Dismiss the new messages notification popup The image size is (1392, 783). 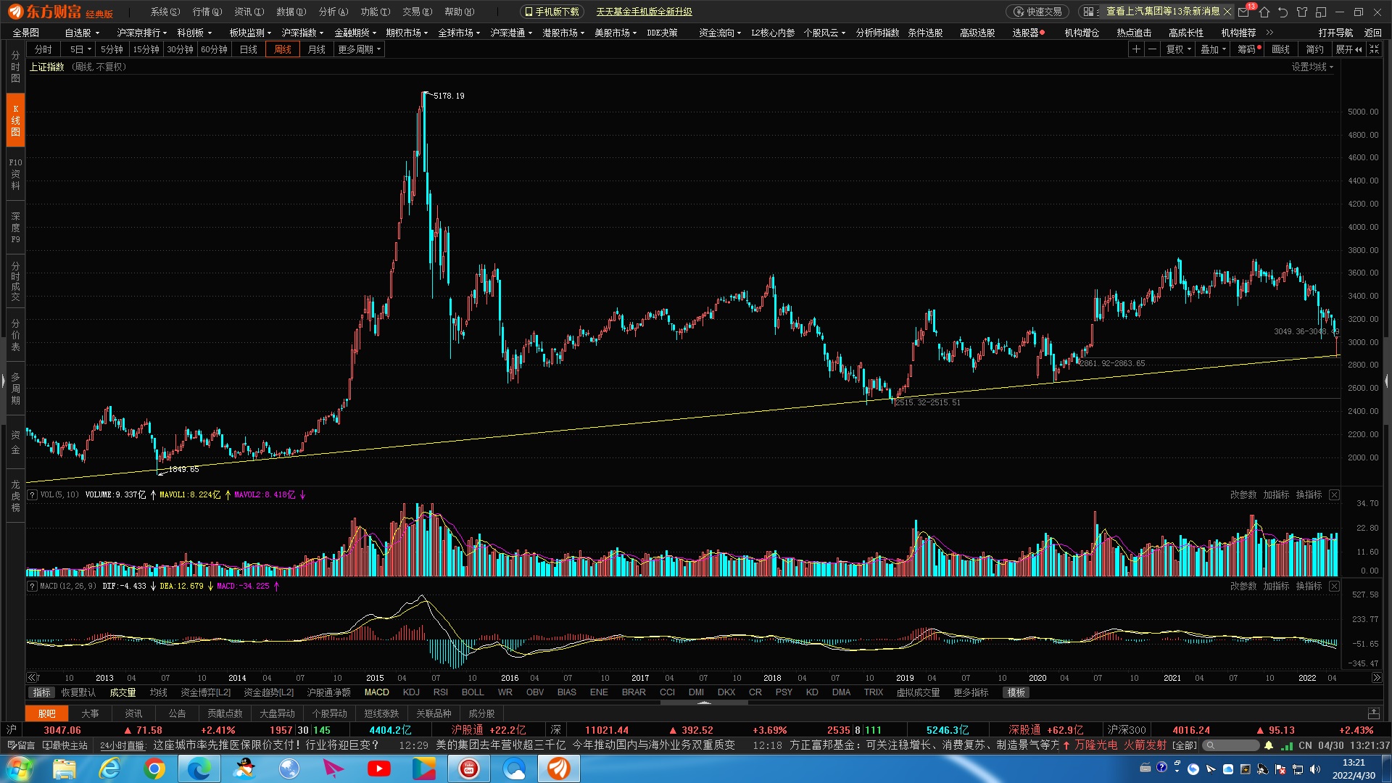pyautogui.click(x=1227, y=12)
